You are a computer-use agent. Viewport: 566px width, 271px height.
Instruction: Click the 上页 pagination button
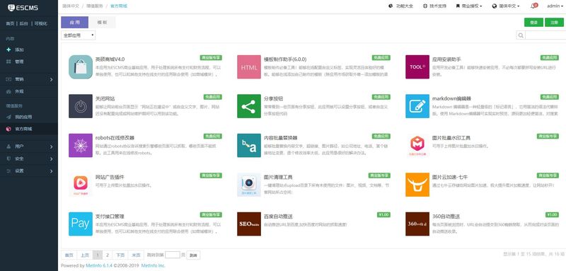tap(85, 255)
